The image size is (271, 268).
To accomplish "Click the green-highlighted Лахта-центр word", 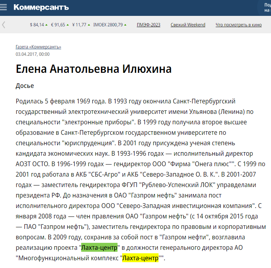I will (99, 247).
